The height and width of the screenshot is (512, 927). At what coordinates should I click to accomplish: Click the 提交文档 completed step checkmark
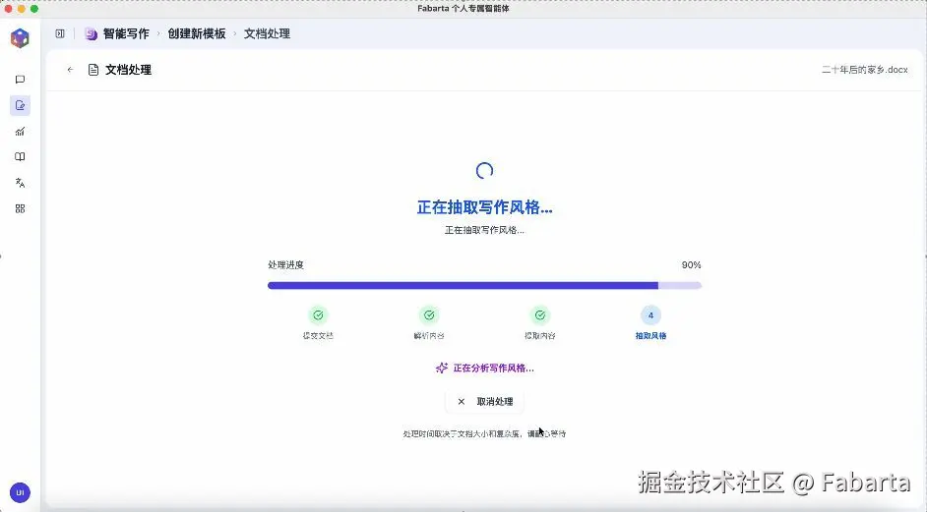click(x=318, y=315)
